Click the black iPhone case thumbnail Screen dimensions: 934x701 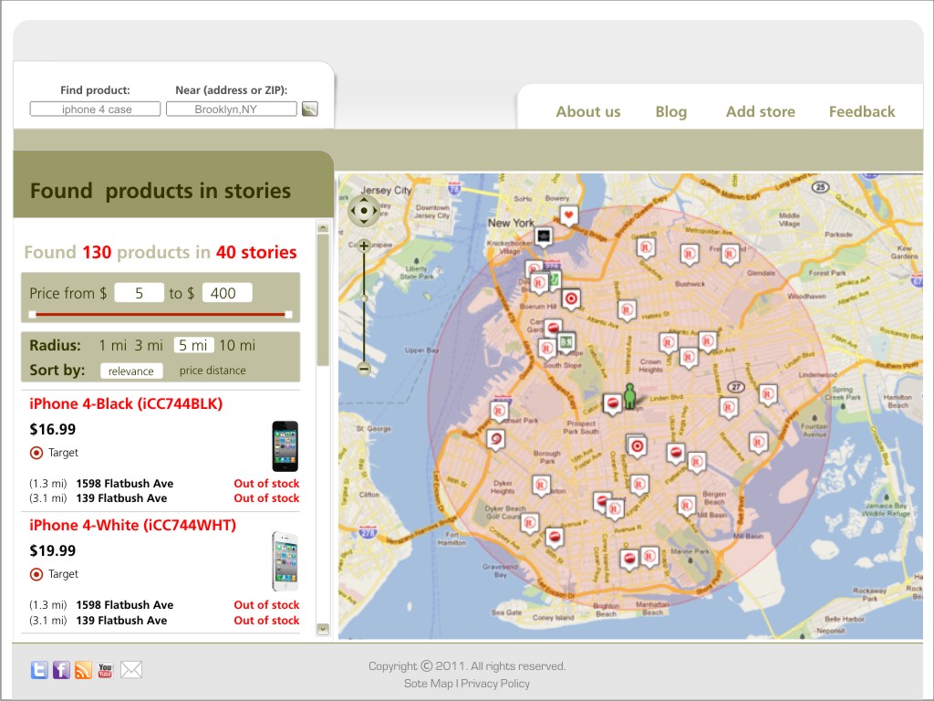(285, 446)
